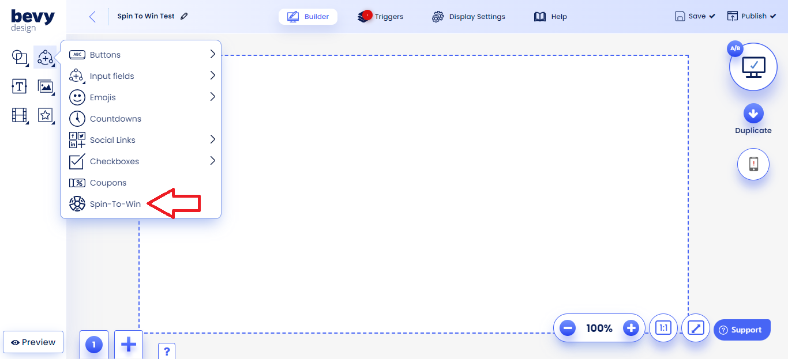
Task: Open the desktop A/B preview
Action: [753, 66]
